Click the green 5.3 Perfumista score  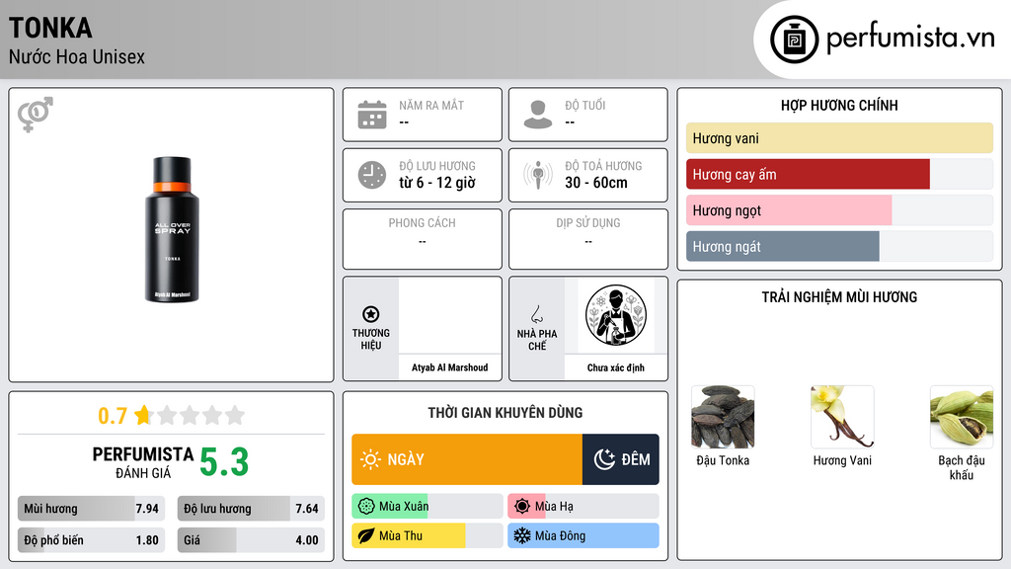[x=224, y=462]
